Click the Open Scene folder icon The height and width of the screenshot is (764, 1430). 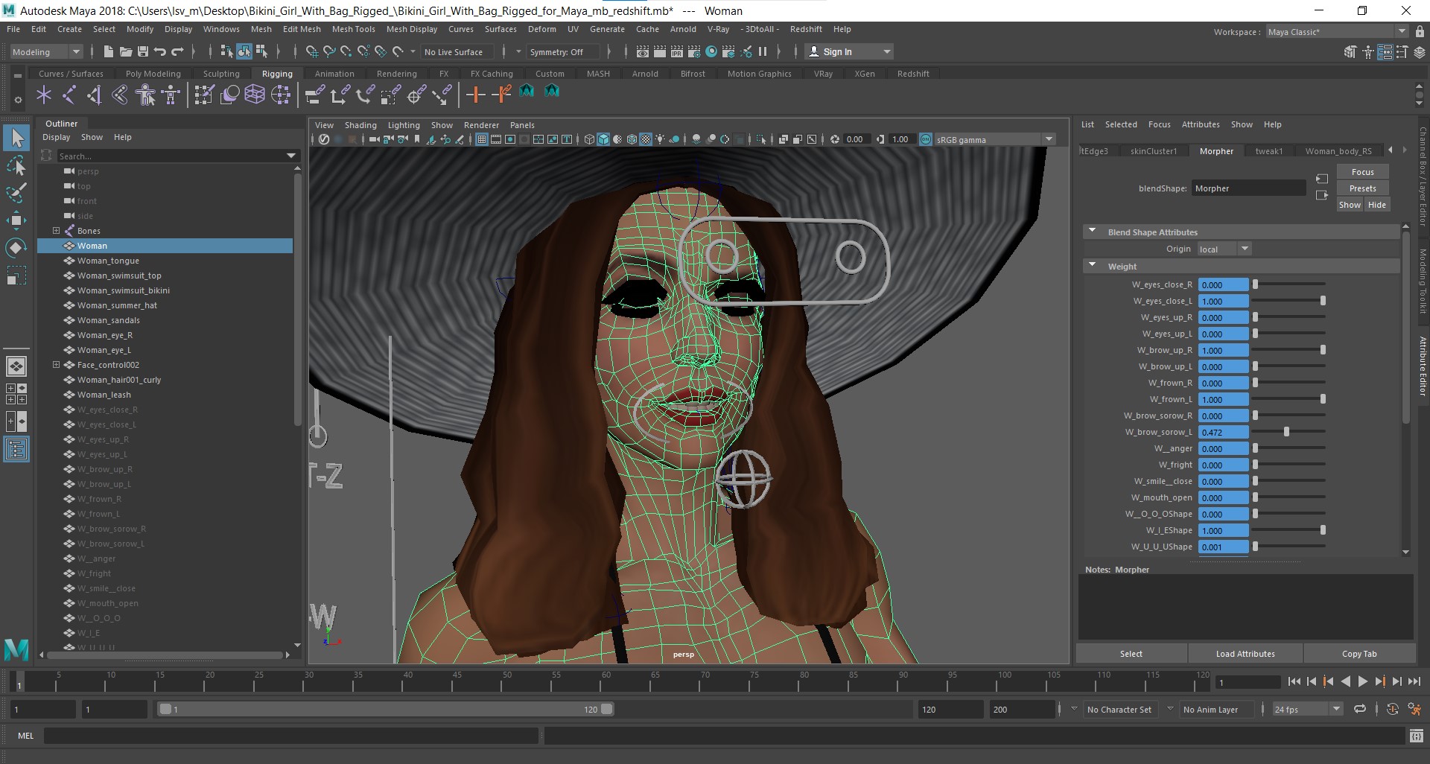[x=125, y=51]
